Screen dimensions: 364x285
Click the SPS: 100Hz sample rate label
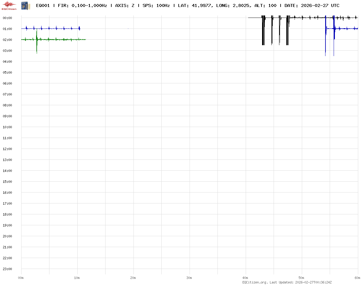point(156,6)
